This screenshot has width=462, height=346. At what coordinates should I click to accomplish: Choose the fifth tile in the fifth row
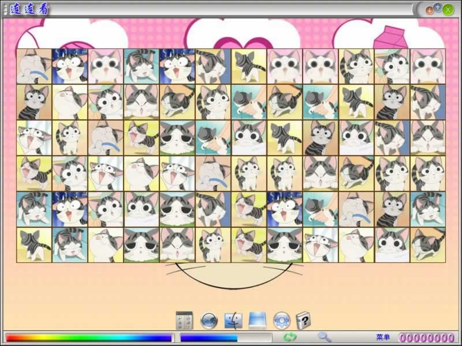click(177, 209)
